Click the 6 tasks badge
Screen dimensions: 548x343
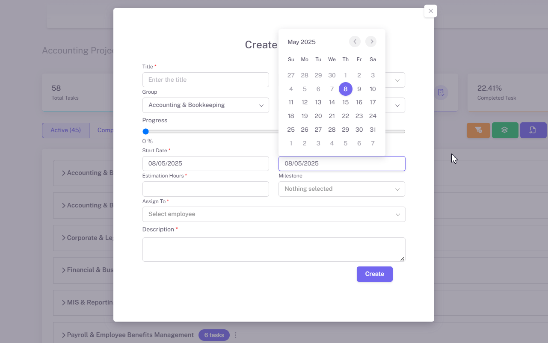(x=214, y=335)
